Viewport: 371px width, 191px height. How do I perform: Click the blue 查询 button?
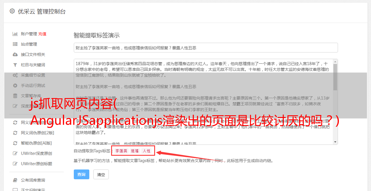point(82,174)
